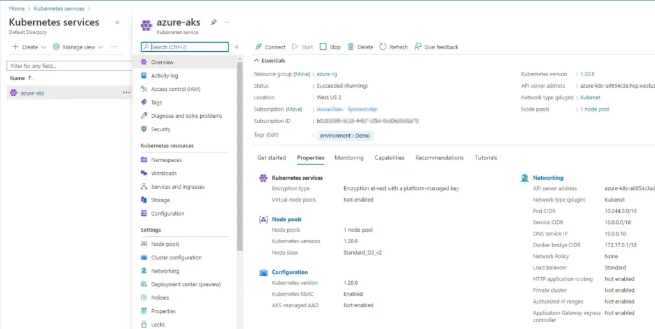Refresh the cluster overview
This screenshot has width=655, height=329.
coord(393,47)
